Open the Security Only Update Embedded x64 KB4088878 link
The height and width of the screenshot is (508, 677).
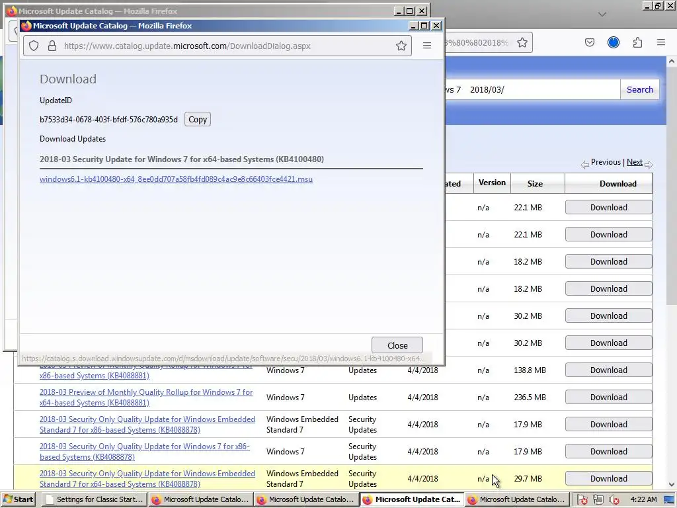point(147,479)
